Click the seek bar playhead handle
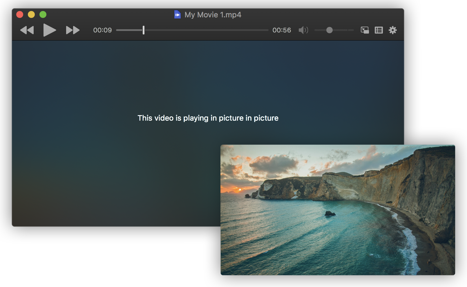The width and height of the screenshot is (467, 287). click(144, 30)
